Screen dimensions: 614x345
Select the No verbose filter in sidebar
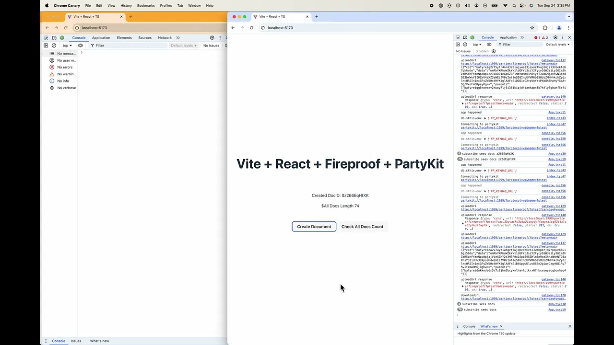click(63, 88)
